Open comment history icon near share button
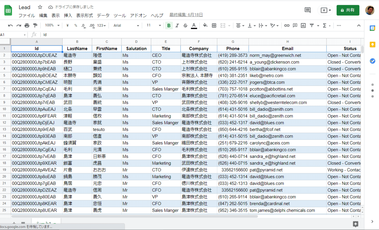379x230 pixels. point(307,10)
